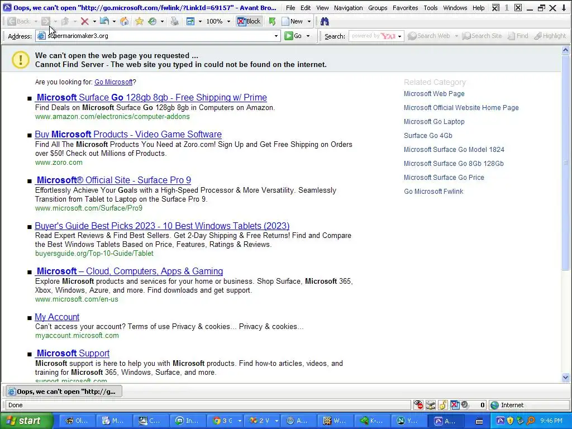Click the Highlight toolbar button
This screenshot has height=429, width=572.
[x=550, y=36]
